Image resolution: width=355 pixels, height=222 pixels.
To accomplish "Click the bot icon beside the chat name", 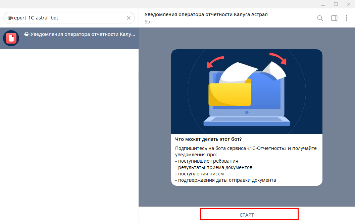I will tap(27, 34).
